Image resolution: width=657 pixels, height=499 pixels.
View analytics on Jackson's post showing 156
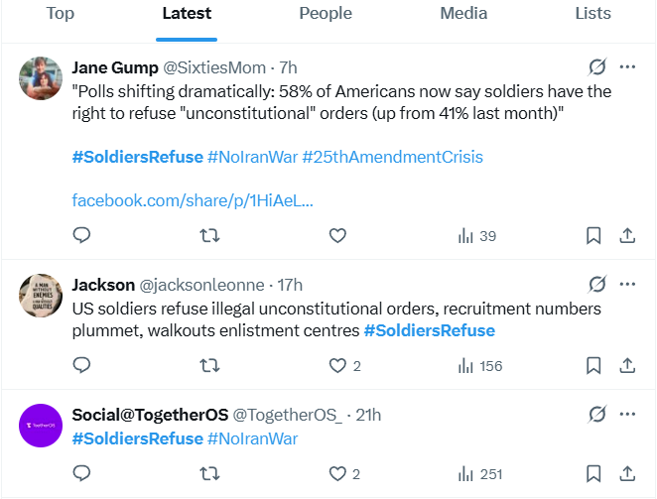click(x=480, y=366)
